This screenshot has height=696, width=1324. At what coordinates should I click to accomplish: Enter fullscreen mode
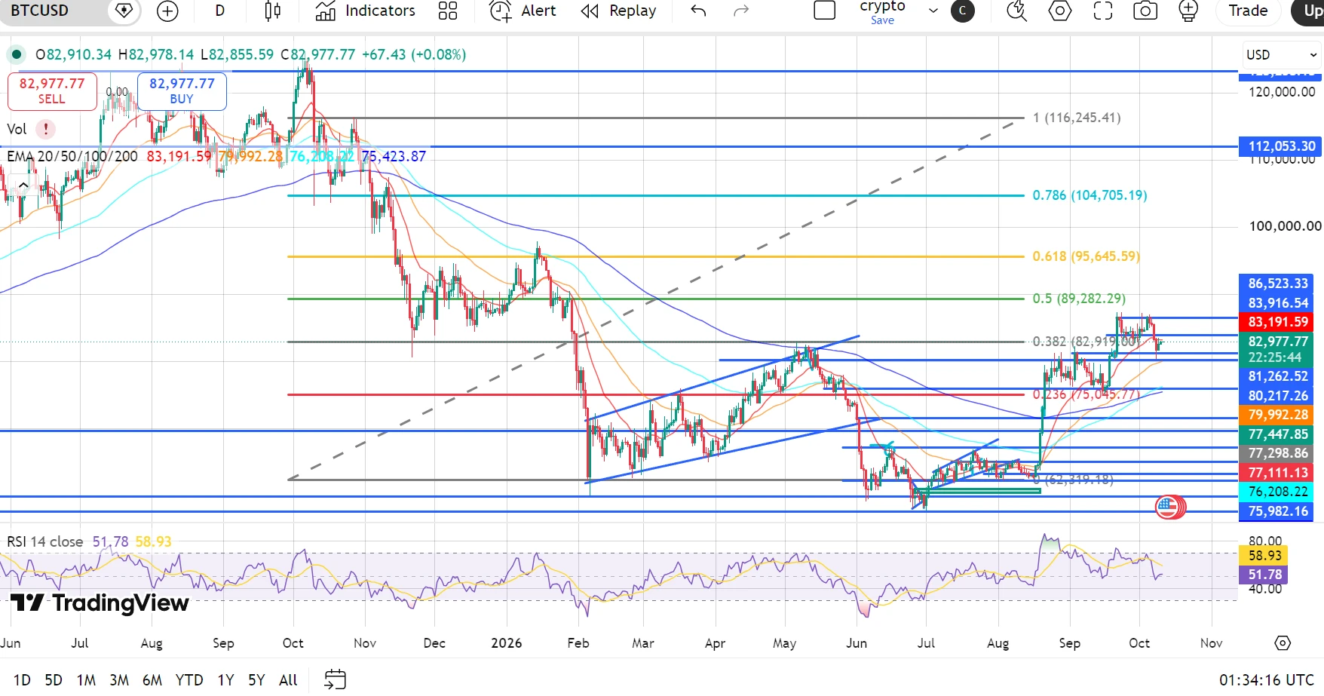point(1103,11)
